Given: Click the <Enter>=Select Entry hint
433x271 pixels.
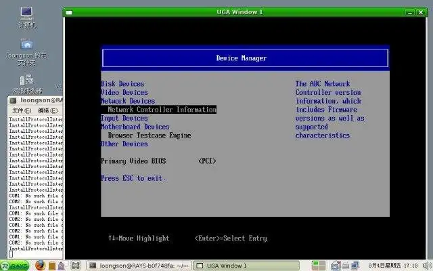Looking at the screenshot, I should (231, 238).
